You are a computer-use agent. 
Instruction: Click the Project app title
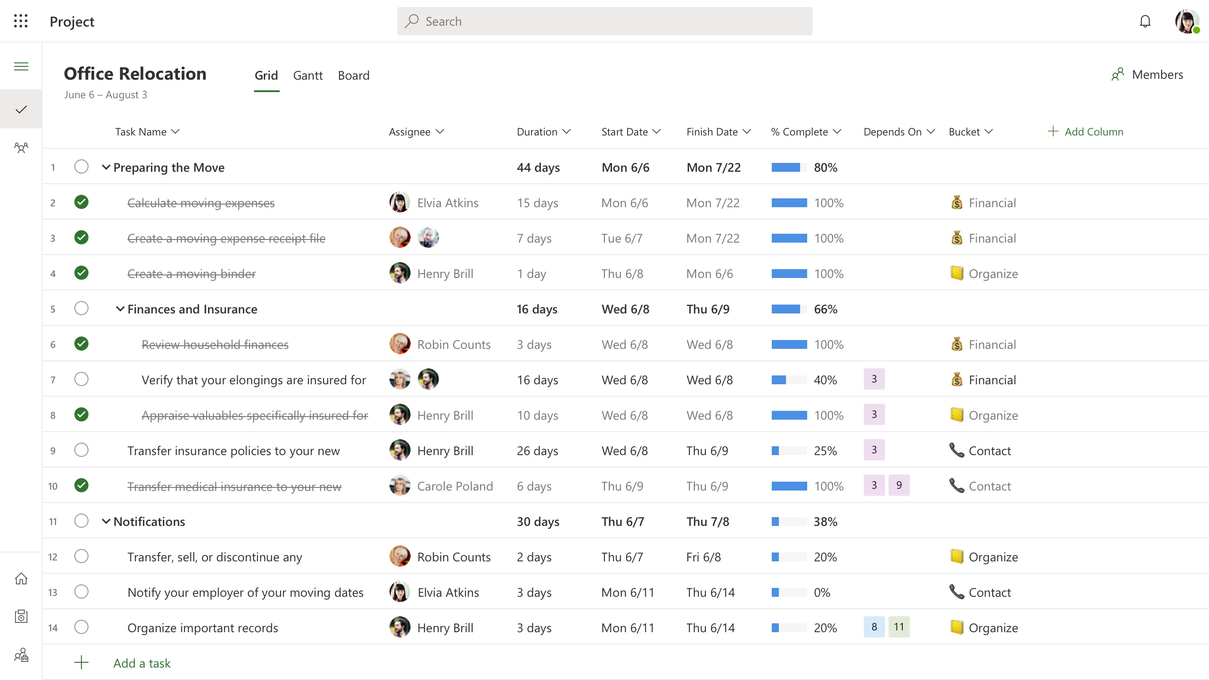pyautogui.click(x=72, y=22)
